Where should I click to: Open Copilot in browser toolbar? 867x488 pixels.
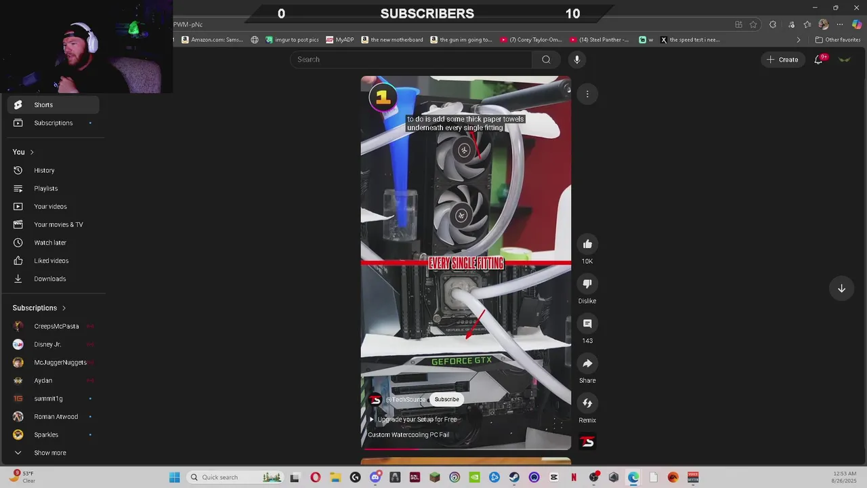point(858,24)
